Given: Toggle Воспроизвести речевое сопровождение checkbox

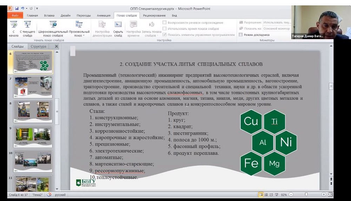Looking at the screenshot, I should click(165, 23).
